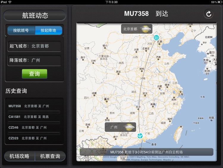Tap the 首尔 label on the map
Image resolution: width=223 pixels, height=168 pixels.
(212, 53)
